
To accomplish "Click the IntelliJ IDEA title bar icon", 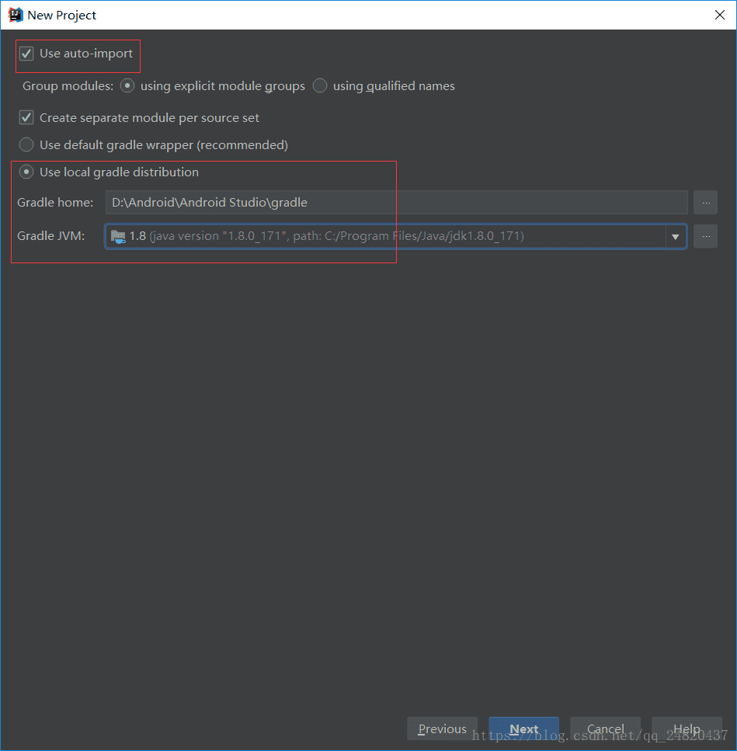I will click(16, 15).
